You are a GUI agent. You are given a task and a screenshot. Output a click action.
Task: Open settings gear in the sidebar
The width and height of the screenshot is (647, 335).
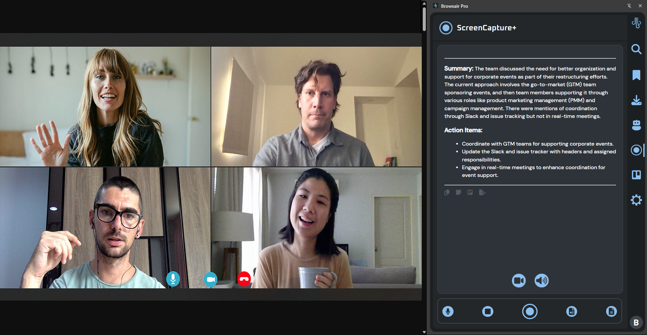click(x=636, y=200)
